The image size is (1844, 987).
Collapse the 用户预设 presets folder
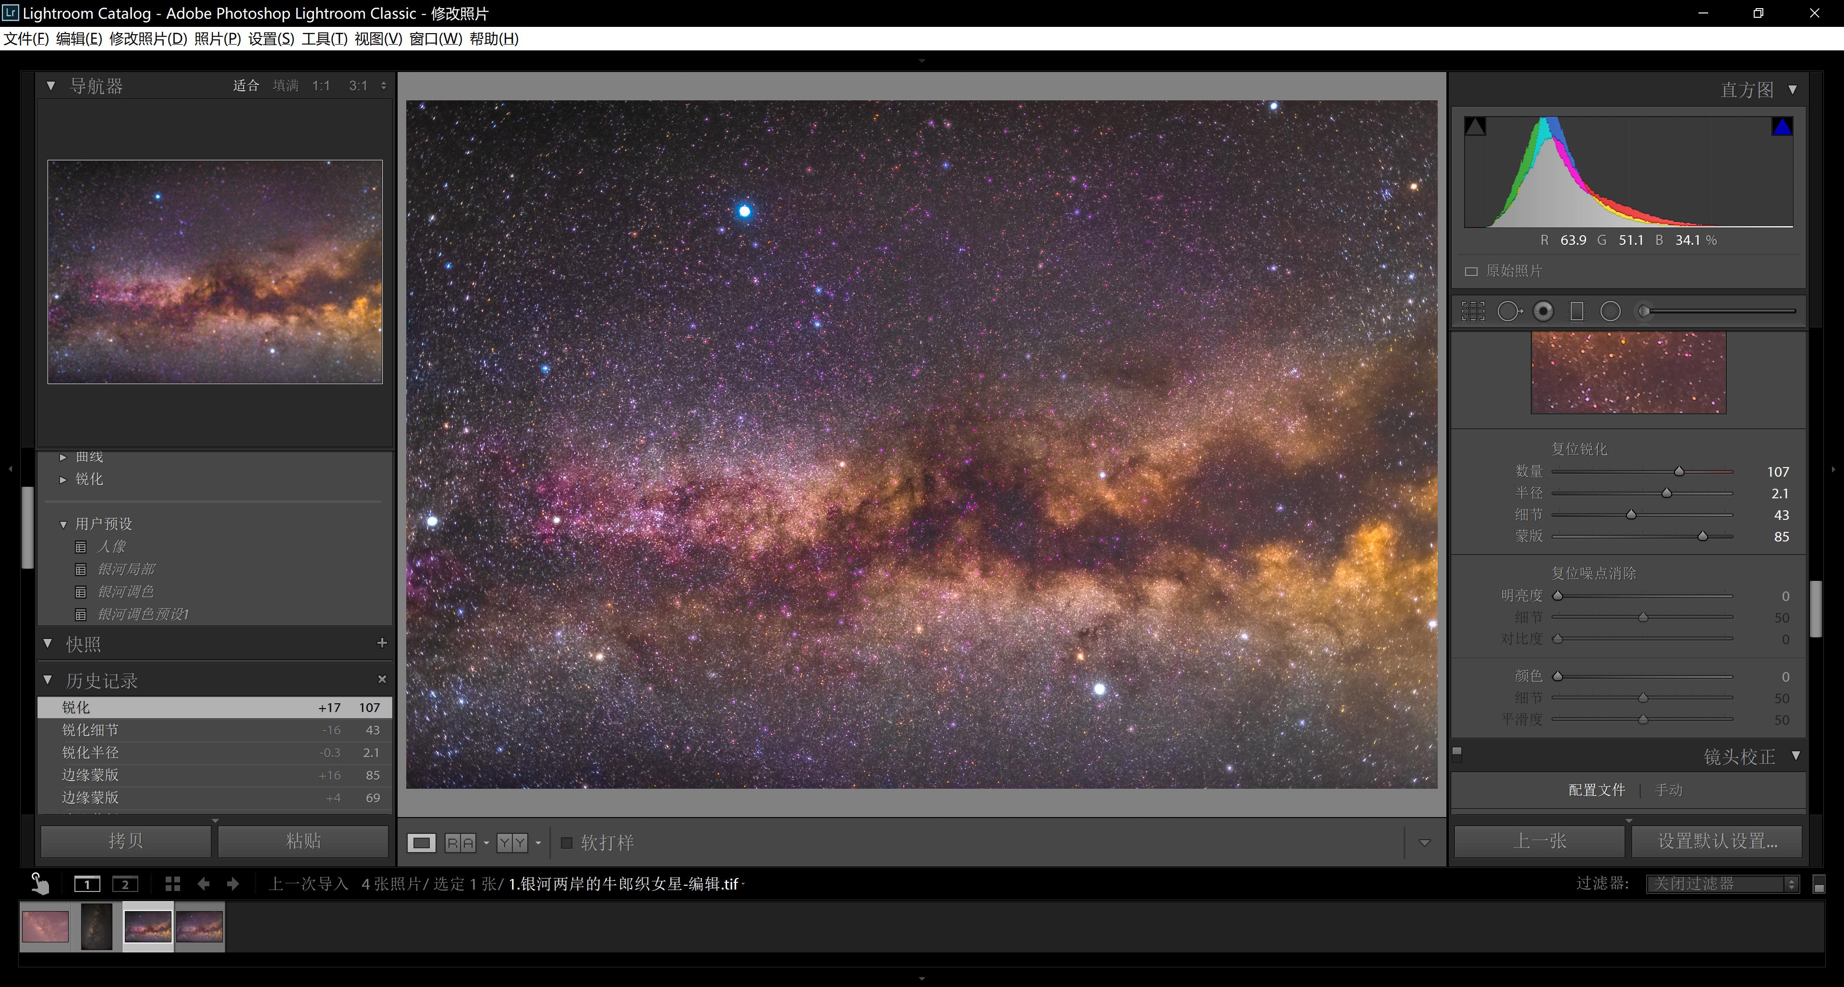coord(63,524)
